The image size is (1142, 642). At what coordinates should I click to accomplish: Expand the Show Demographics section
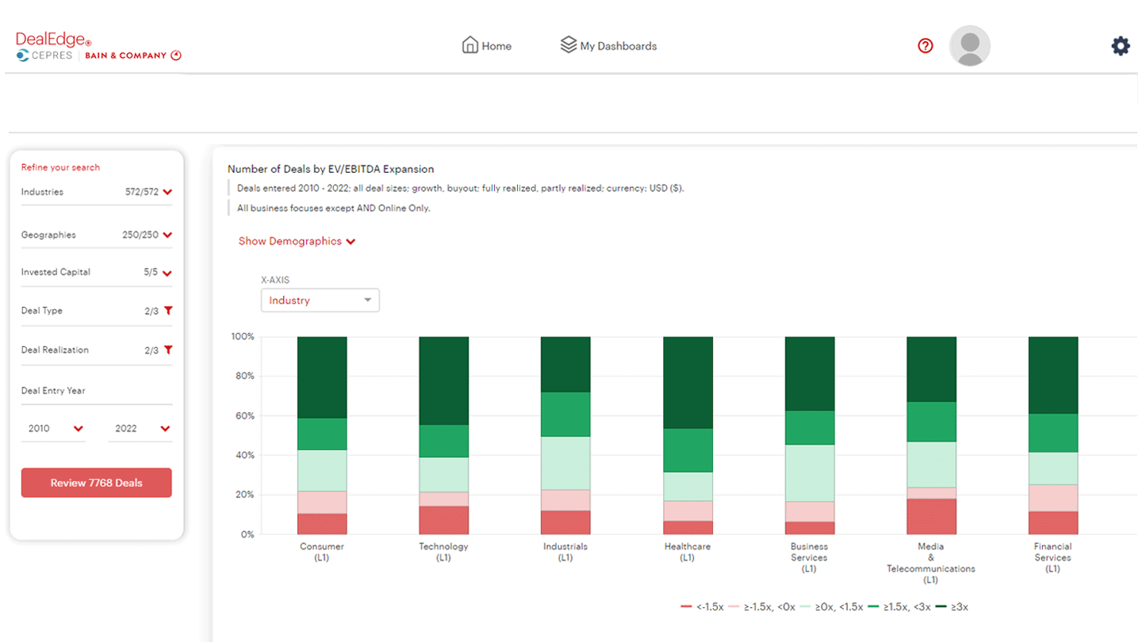(297, 242)
